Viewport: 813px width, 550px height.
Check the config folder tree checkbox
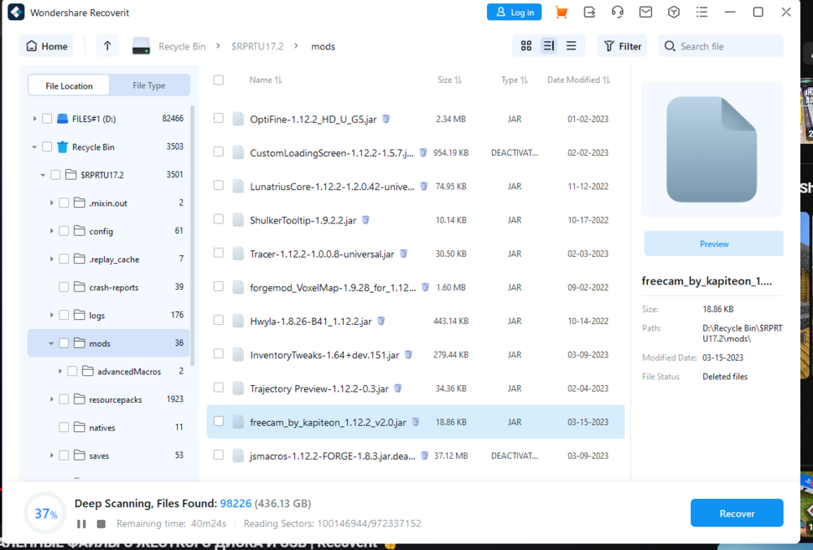click(64, 231)
